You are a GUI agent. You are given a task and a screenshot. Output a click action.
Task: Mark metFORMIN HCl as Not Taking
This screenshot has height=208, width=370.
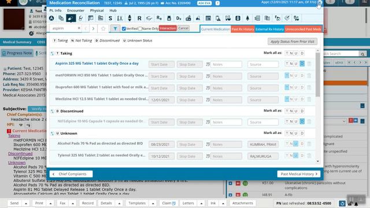[x=291, y=76]
